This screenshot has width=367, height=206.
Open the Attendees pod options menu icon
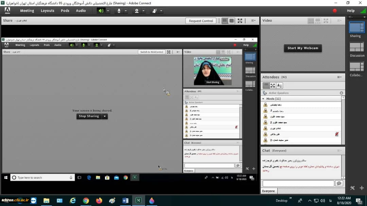[339, 77]
